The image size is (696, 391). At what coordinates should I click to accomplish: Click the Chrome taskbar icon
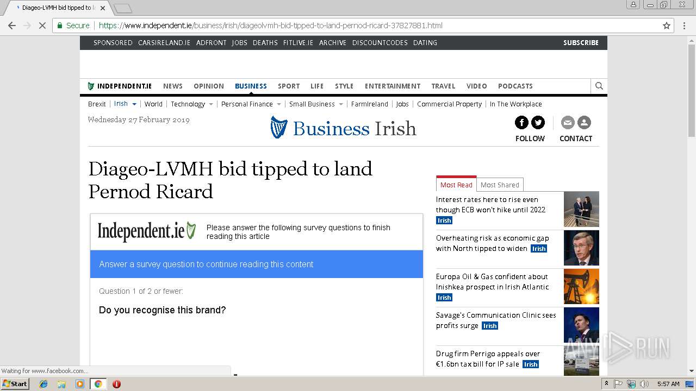tap(98, 384)
